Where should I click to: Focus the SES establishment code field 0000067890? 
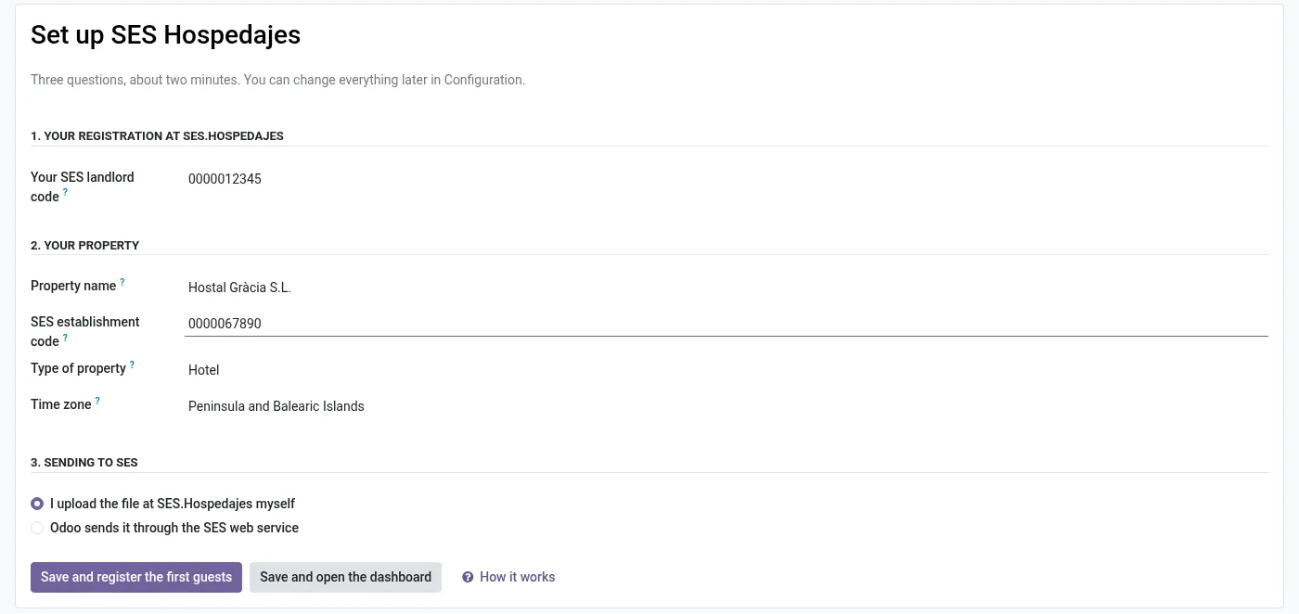(x=727, y=324)
